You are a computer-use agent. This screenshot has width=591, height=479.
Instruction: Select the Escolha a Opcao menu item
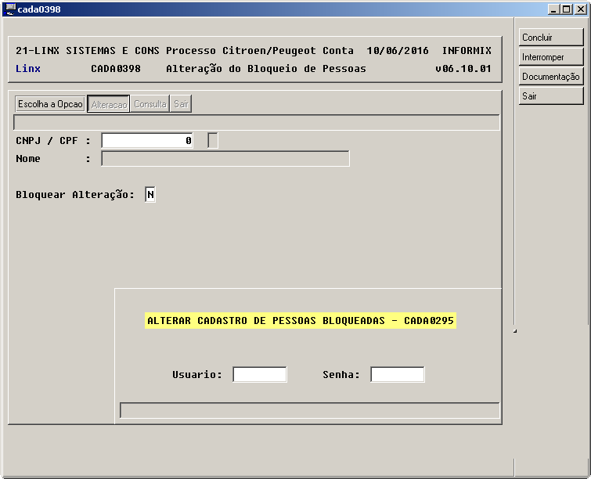point(50,103)
